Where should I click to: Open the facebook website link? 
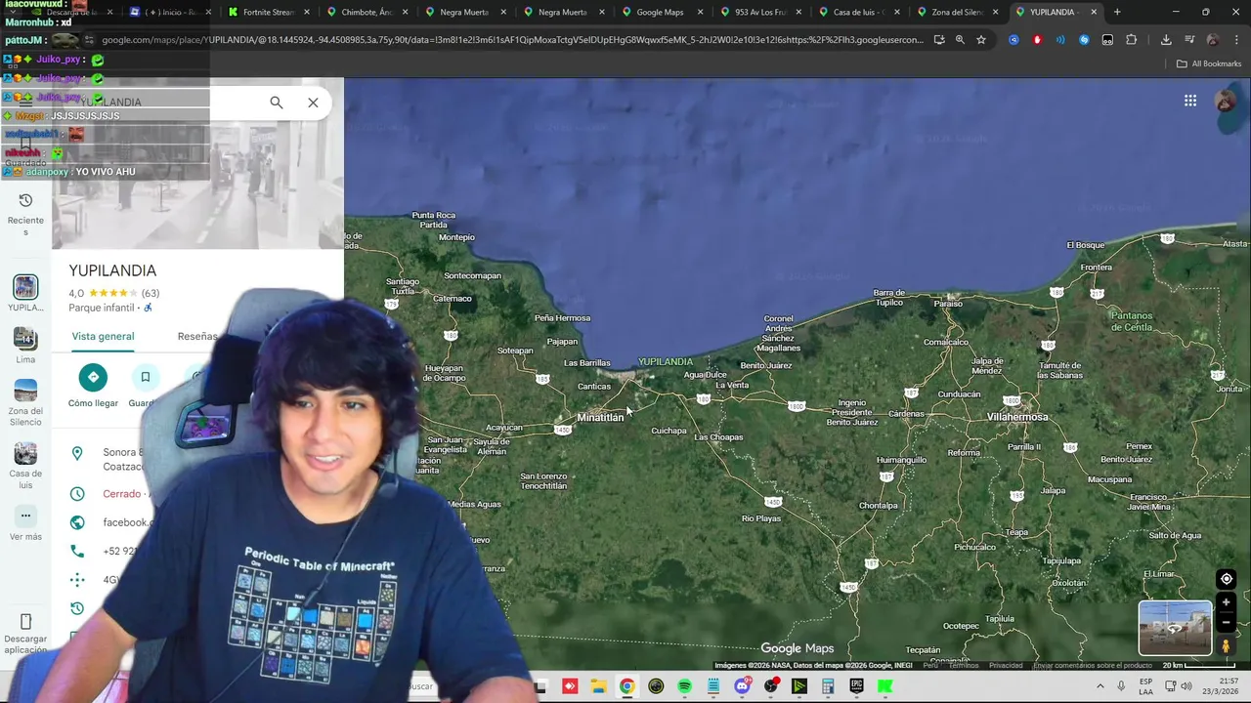tap(127, 522)
